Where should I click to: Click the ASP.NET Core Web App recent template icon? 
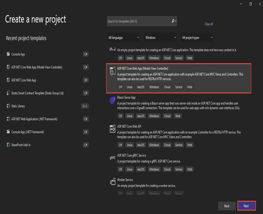point(8,80)
